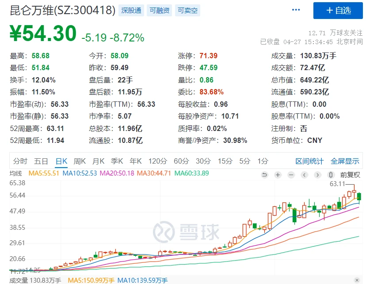Image resolution: width=366 pixels, height=284 pixels.
Task: Choose the 五日 five-day chart tab
Action: 41,161
